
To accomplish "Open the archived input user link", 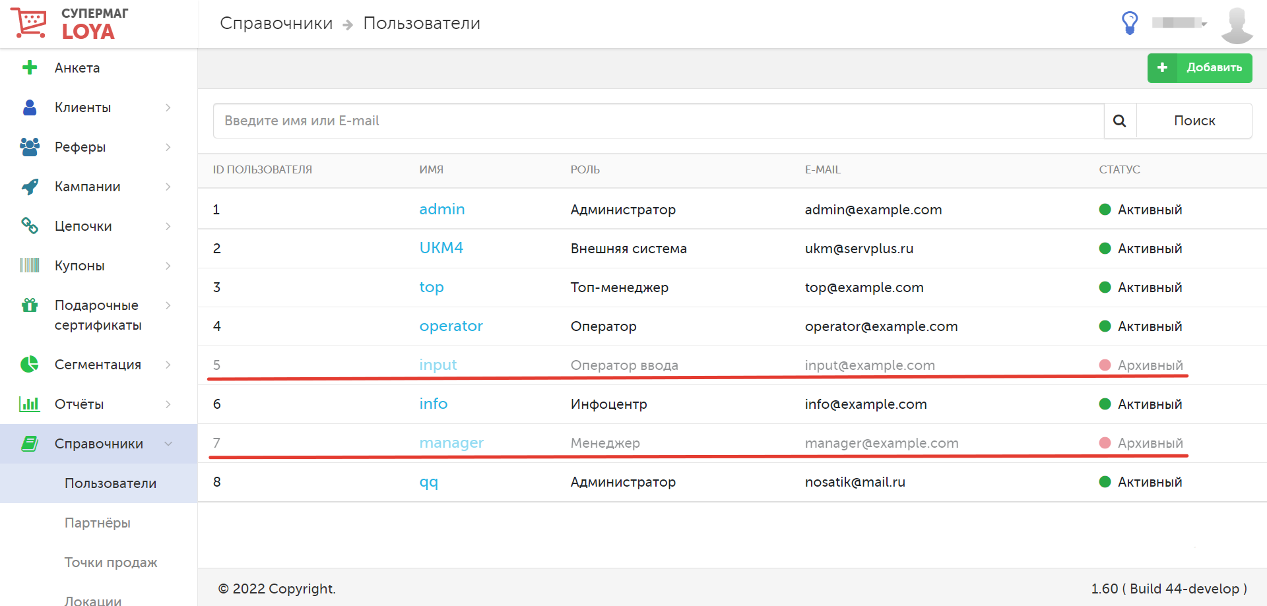I will point(438,365).
